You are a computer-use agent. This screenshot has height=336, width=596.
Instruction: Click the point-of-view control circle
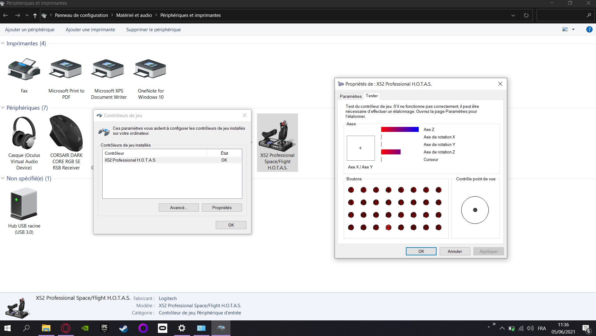point(475,210)
